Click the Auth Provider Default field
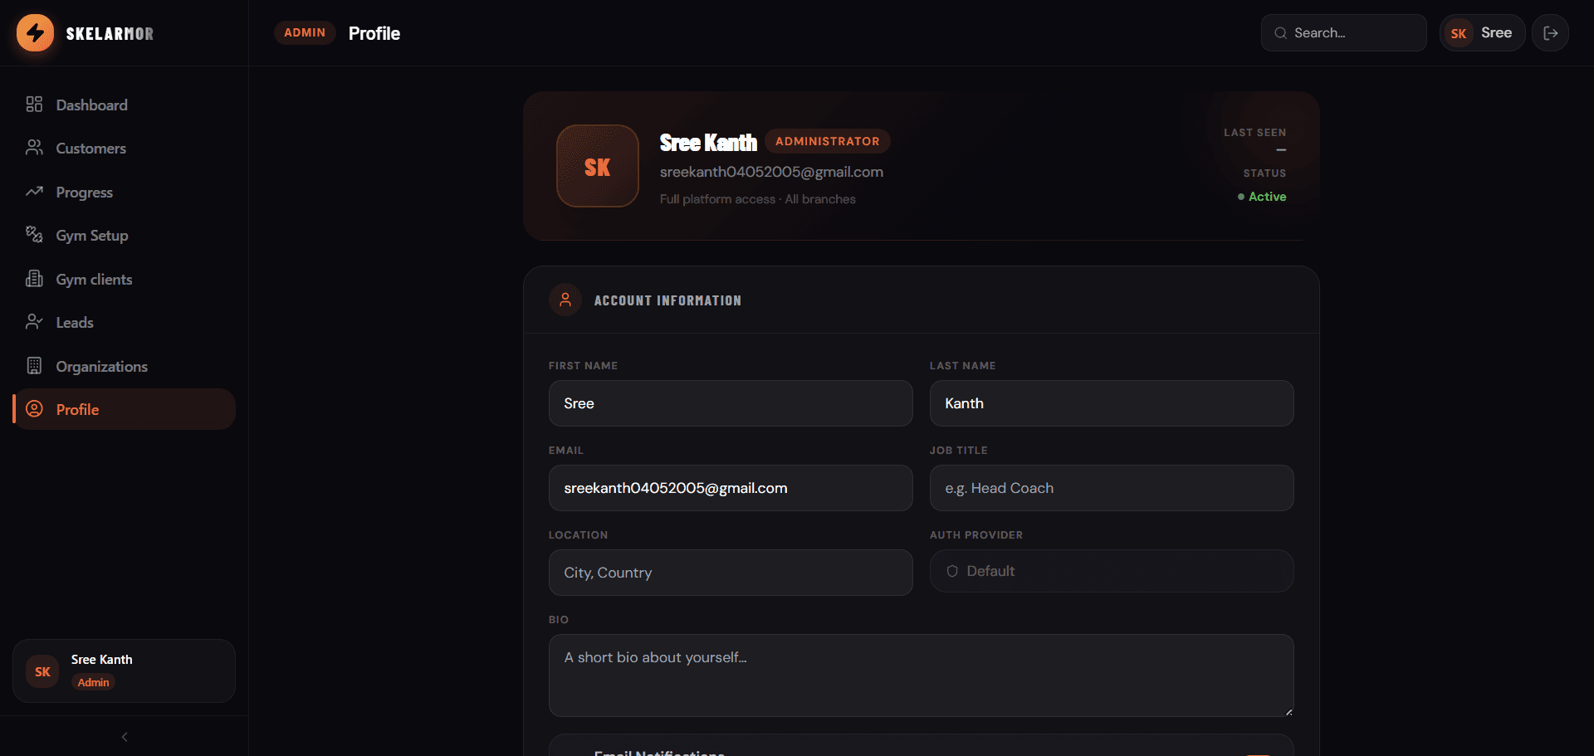Image resolution: width=1594 pixels, height=756 pixels. (1112, 571)
